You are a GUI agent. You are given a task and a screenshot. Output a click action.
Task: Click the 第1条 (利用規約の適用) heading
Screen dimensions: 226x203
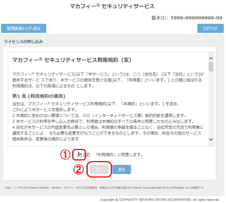point(39,96)
